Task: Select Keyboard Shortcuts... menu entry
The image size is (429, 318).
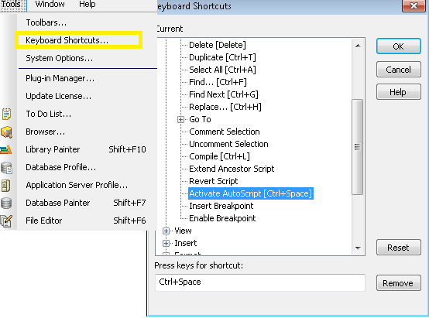Action: [67, 40]
